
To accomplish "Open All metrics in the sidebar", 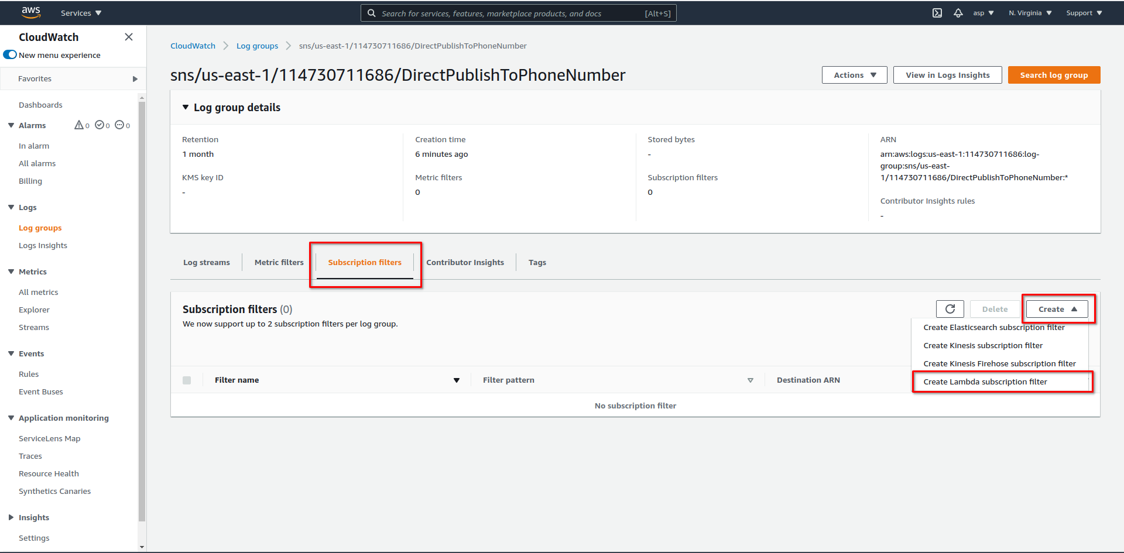I will click(x=38, y=292).
